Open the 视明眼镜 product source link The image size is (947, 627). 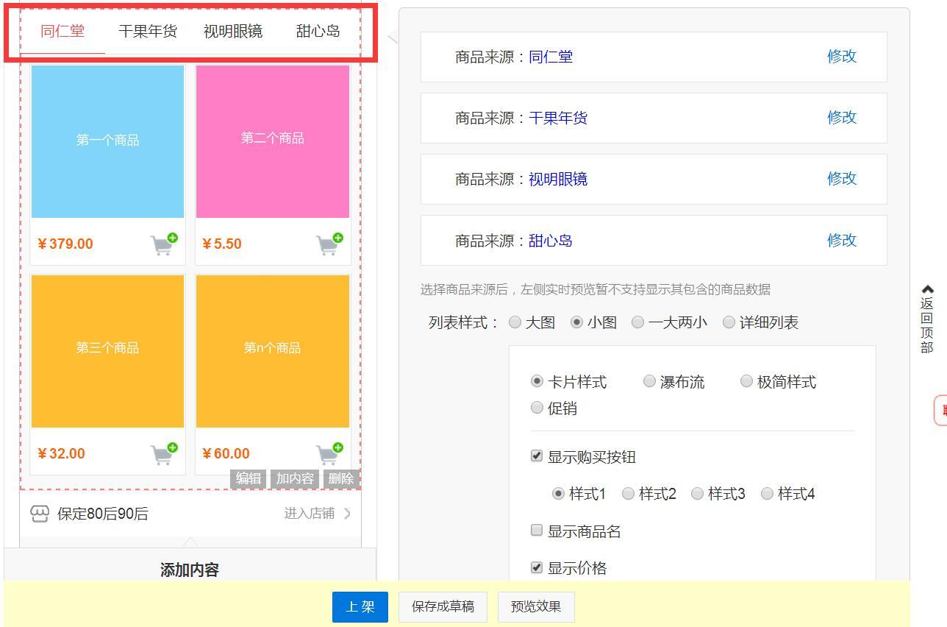click(x=558, y=179)
